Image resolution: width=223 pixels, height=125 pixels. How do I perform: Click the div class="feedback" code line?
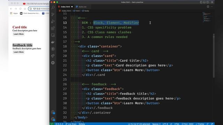pyautogui.click(x=103, y=89)
